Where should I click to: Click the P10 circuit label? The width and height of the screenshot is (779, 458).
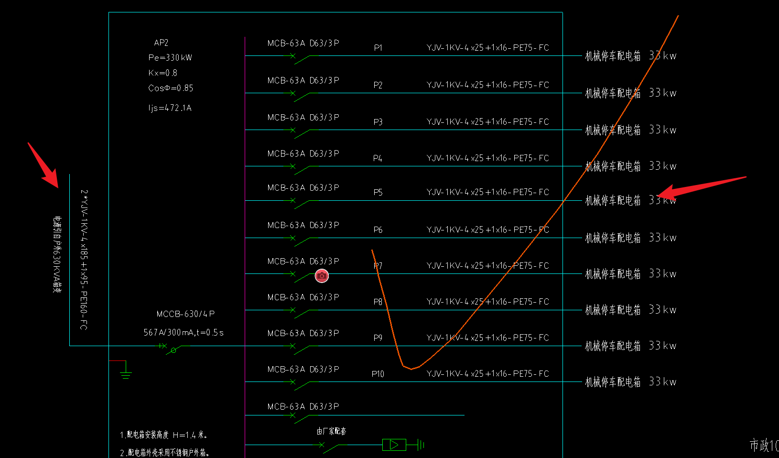tap(378, 374)
